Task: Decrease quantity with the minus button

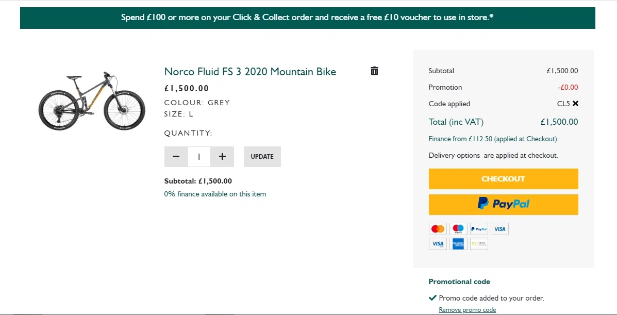Action: (176, 157)
